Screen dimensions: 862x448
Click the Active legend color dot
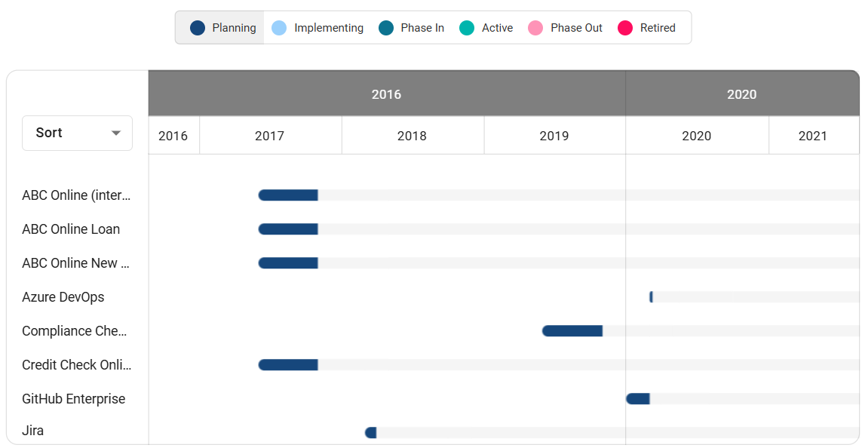click(467, 28)
